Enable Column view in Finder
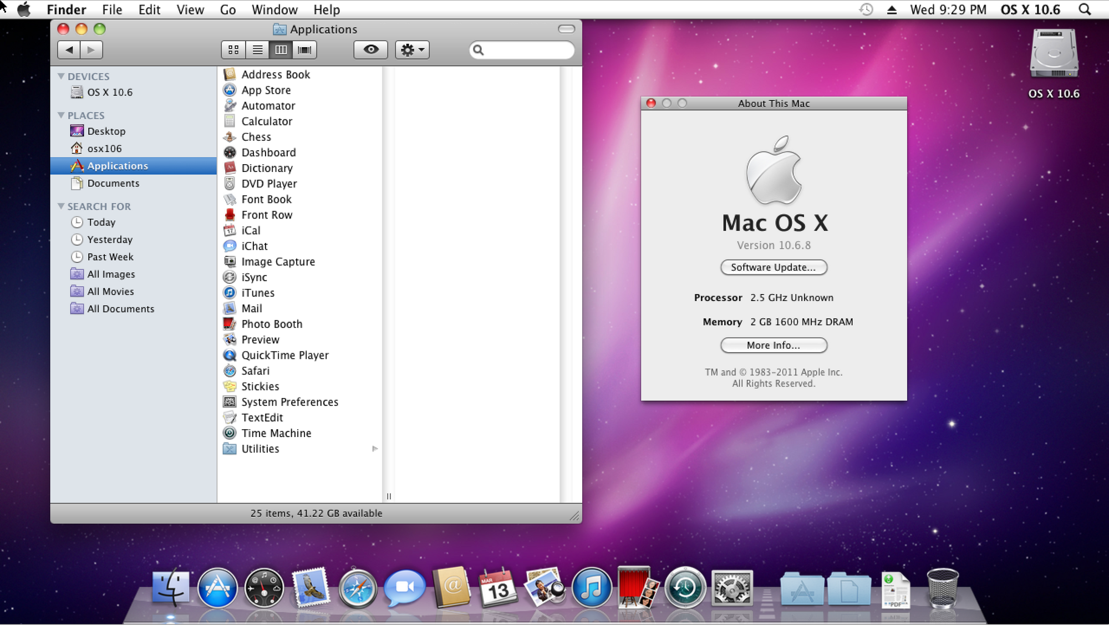Image resolution: width=1109 pixels, height=625 pixels. (x=280, y=49)
